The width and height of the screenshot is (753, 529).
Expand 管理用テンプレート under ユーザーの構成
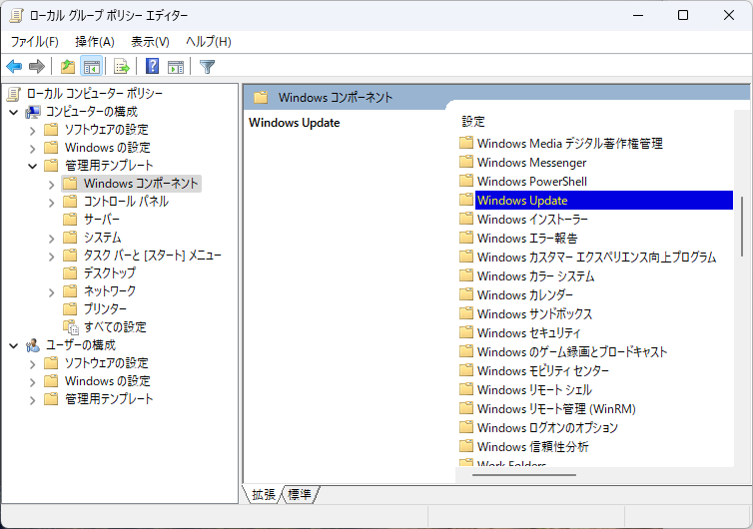[x=32, y=400]
